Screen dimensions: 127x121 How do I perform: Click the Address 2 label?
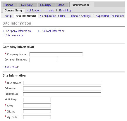(11, 94)
